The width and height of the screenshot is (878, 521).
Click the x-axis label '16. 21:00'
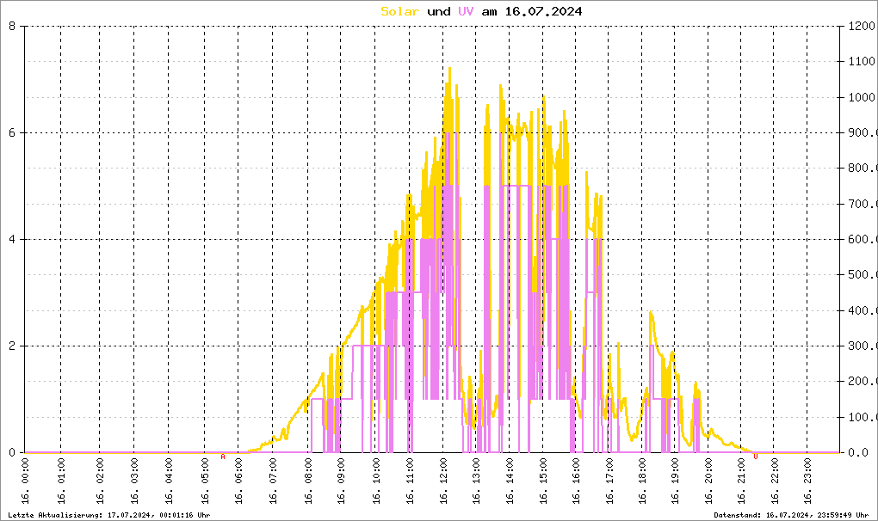(x=742, y=481)
